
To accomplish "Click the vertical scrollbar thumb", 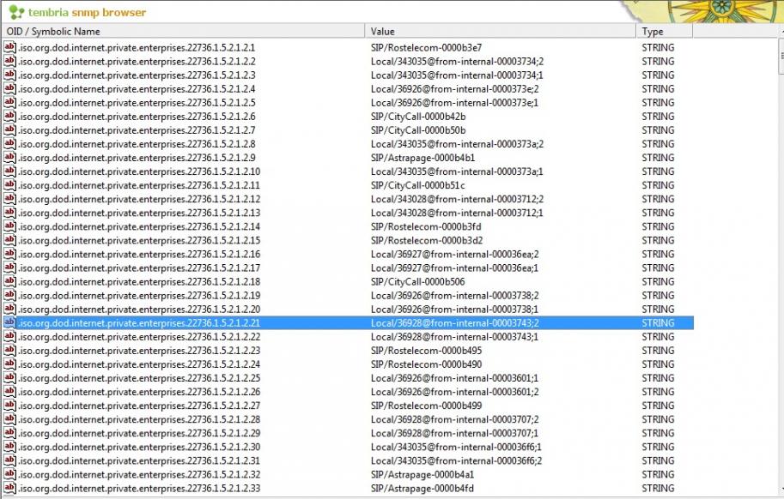I will coord(781,56).
